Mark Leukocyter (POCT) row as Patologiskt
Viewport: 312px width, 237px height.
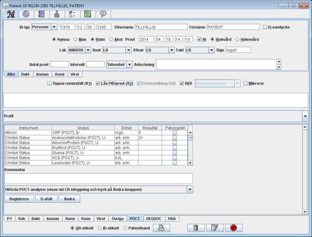pyautogui.click(x=175, y=163)
